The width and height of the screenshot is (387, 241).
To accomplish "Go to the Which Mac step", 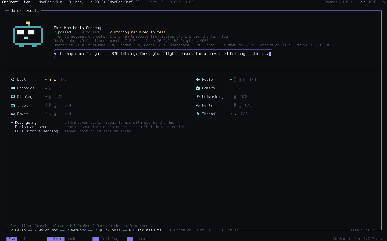I will point(46,230).
